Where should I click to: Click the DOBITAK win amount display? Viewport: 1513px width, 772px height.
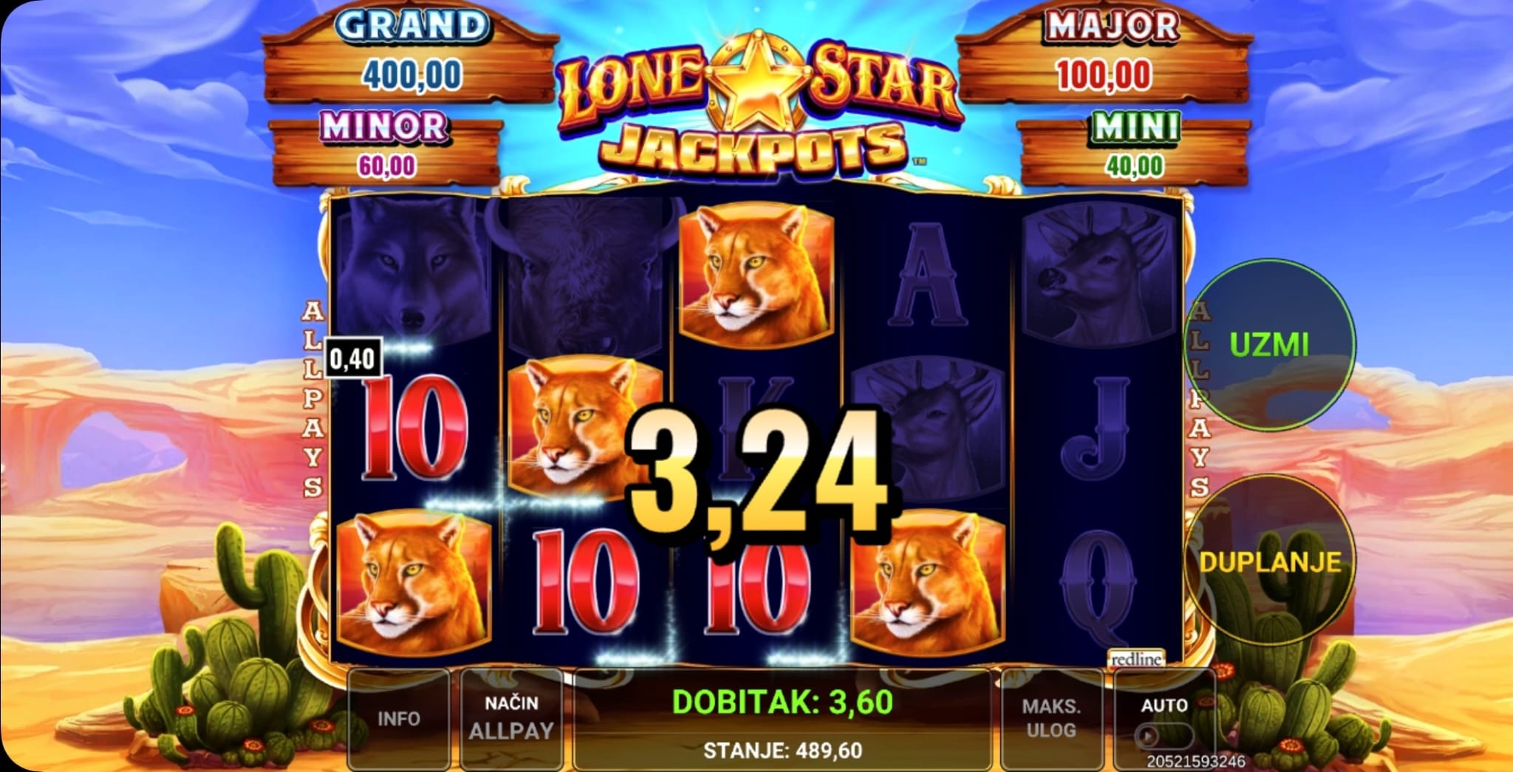782,702
